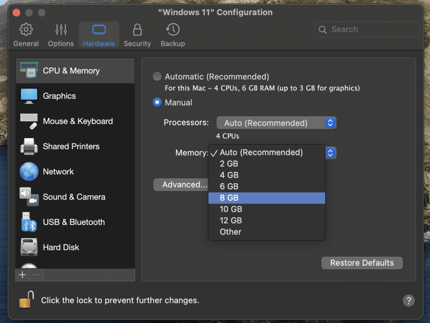Select the Graphics monitor icon
Viewport: 430px width, 323px height.
coord(29,96)
